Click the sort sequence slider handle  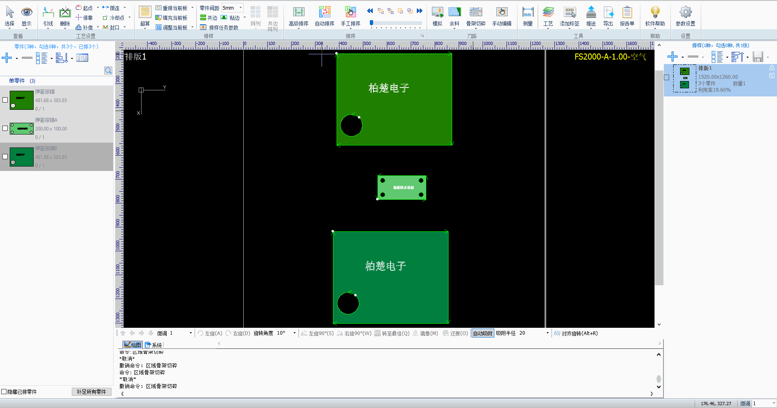point(371,23)
